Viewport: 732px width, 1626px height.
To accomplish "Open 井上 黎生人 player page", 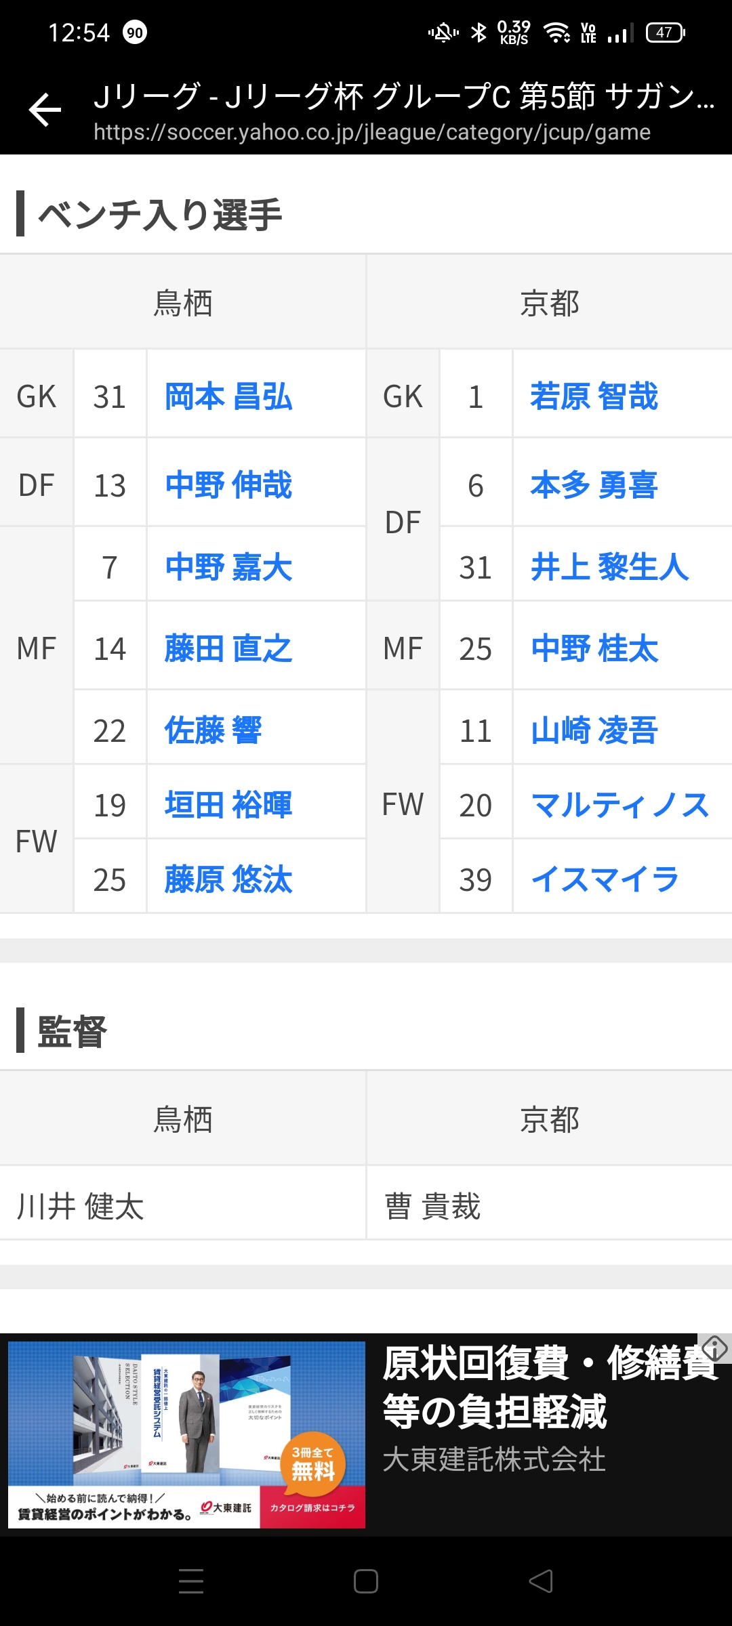I will 609,568.
